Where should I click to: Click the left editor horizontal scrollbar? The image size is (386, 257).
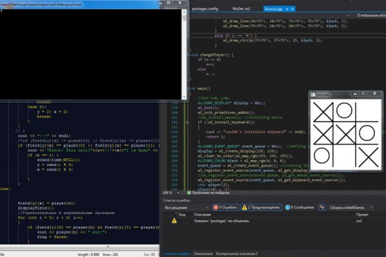click(80, 247)
